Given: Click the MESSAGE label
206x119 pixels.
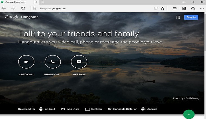Looking at the screenshot, I should click(x=79, y=74).
